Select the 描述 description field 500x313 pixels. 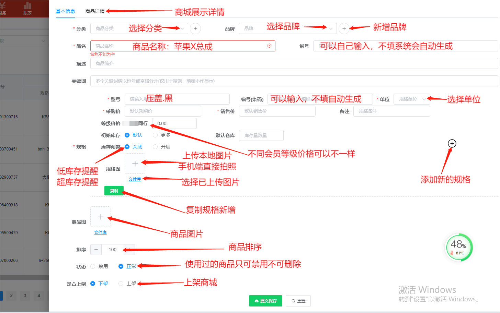click(x=294, y=63)
